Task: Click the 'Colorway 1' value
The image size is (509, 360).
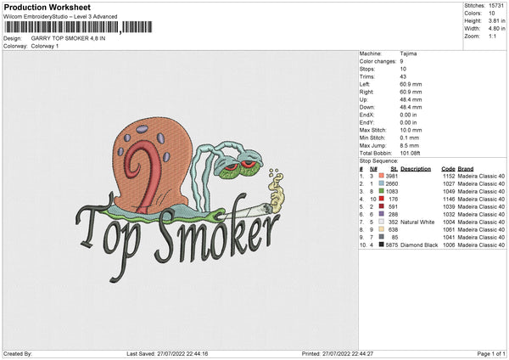Action: pyautogui.click(x=45, y=46)
